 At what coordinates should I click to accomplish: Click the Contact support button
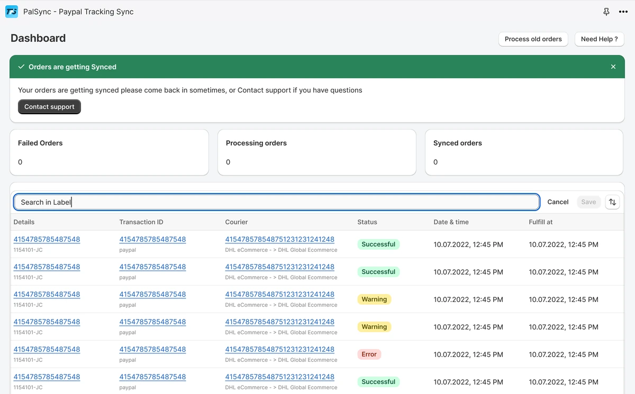49,107
